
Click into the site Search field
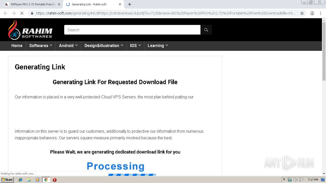pos(132,30)
